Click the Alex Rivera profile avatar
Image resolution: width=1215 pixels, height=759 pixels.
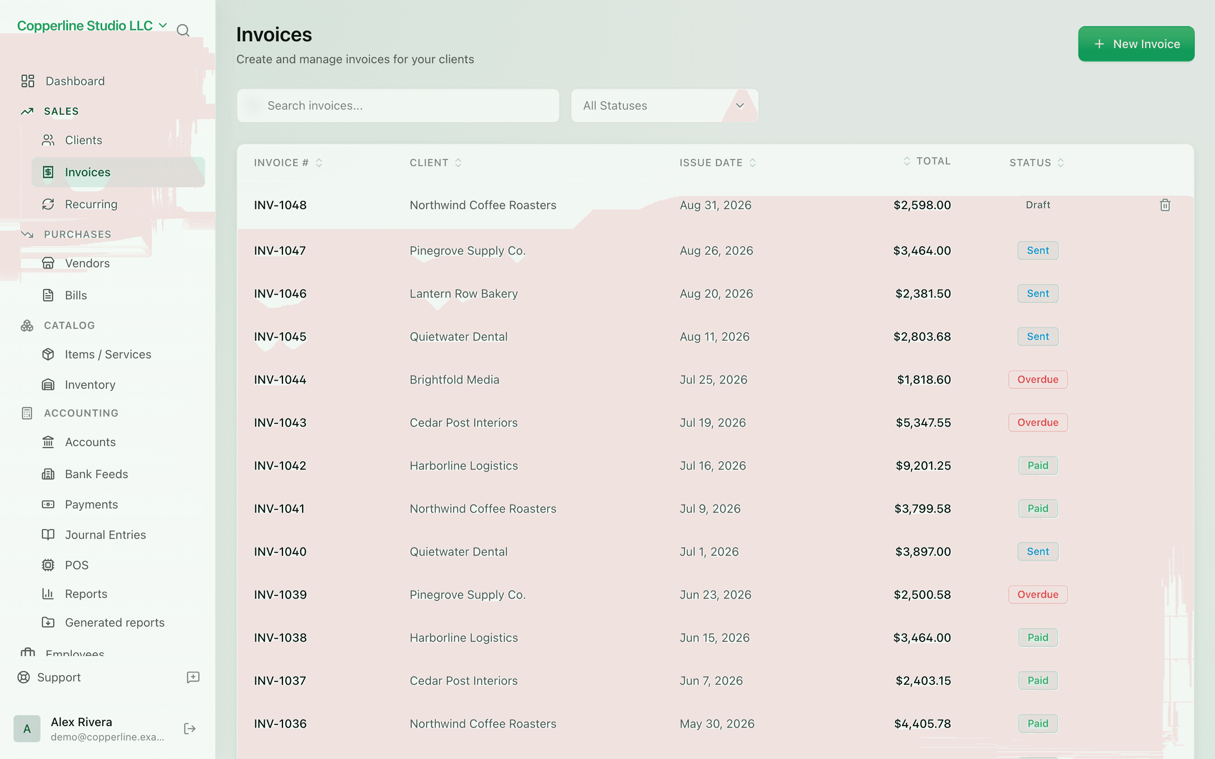click(27, 729)
